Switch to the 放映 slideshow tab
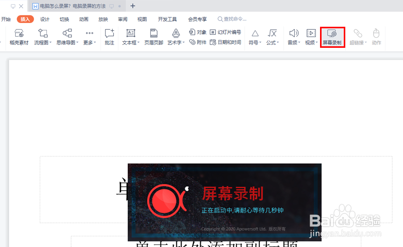This screenshot has height=247, width=403. pyautogui.click(x=103, y=19)
